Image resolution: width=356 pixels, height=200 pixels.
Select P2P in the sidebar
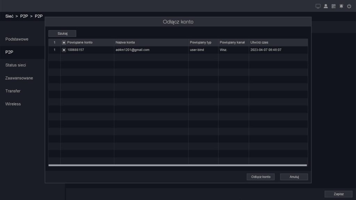point(9,52)
